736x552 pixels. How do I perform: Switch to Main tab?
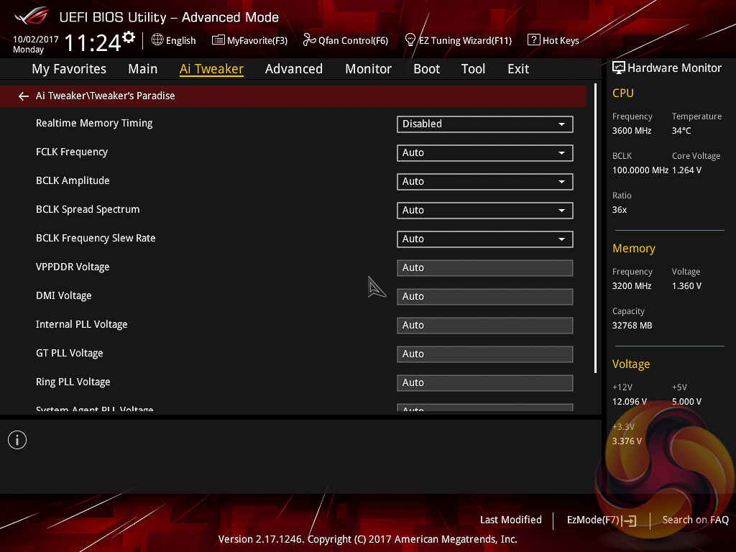tap(143, 69)
